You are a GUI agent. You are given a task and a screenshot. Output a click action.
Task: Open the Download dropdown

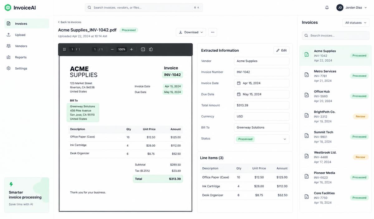(x=191, y=32)
